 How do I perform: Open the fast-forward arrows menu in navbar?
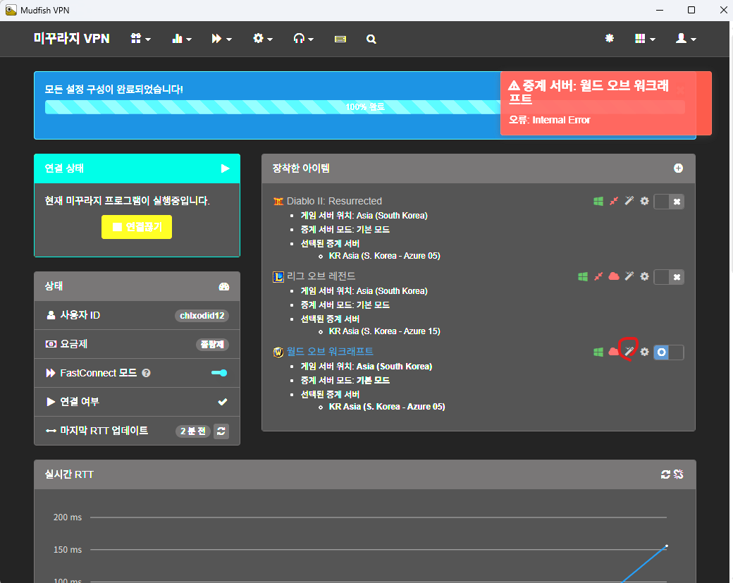(221, 39)
